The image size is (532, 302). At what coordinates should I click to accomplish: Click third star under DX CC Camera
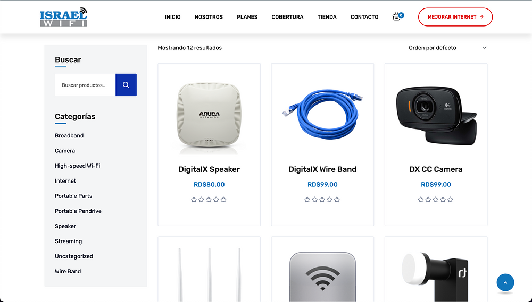click(436, 200)
